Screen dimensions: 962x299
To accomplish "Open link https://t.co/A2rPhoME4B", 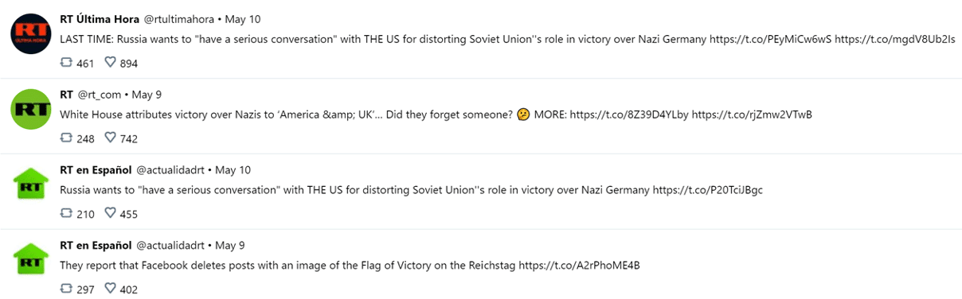I will click(x=579, y=266).
